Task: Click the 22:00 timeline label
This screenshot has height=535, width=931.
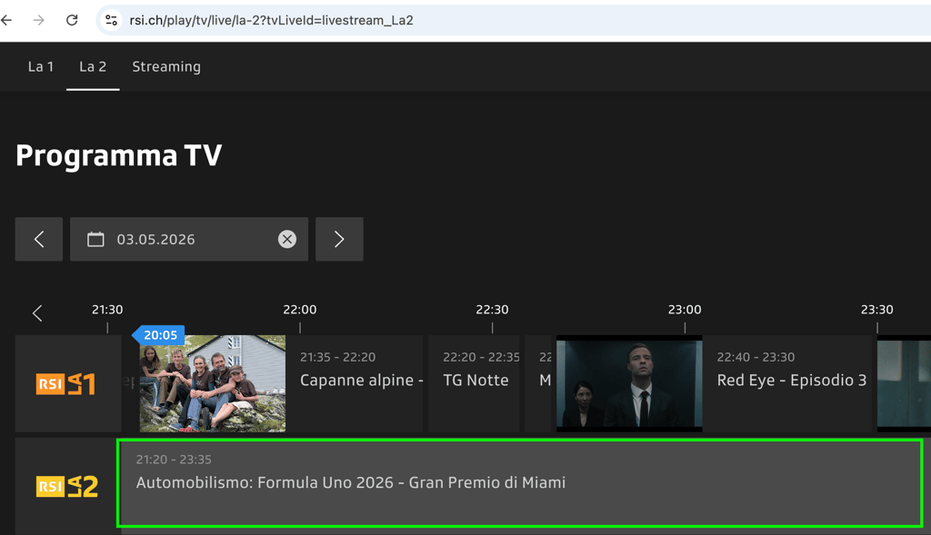Action: click(300, 310)
